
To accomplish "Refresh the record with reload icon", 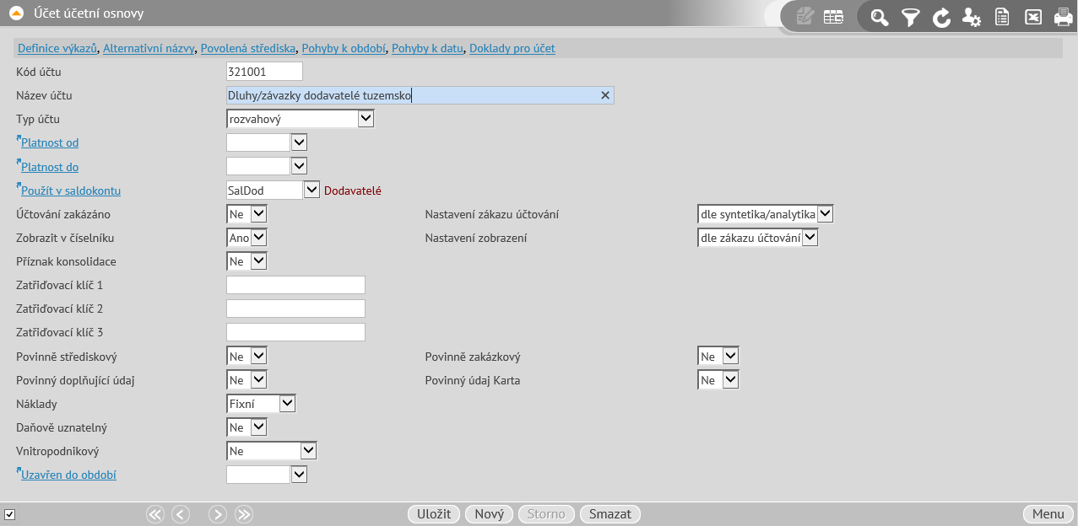I will (941, 16).
